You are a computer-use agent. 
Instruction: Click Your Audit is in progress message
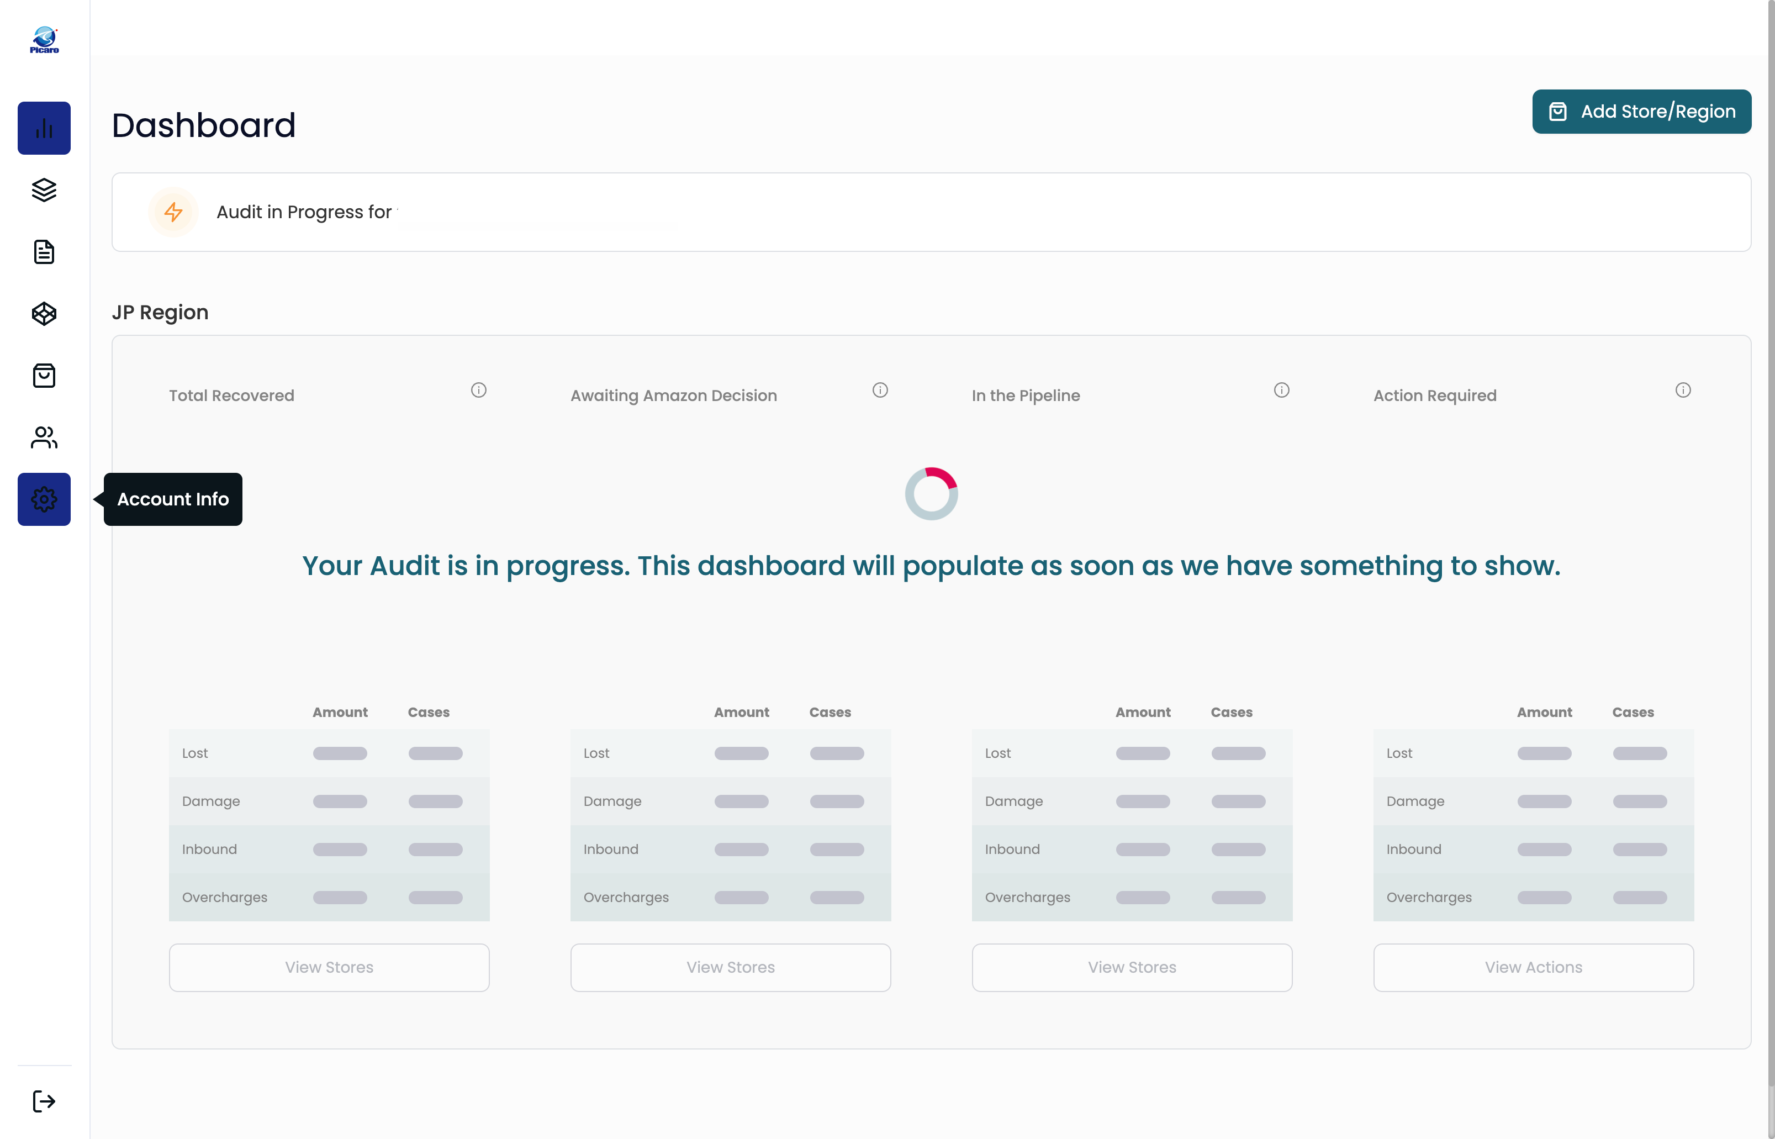click(x=932, y=566)
